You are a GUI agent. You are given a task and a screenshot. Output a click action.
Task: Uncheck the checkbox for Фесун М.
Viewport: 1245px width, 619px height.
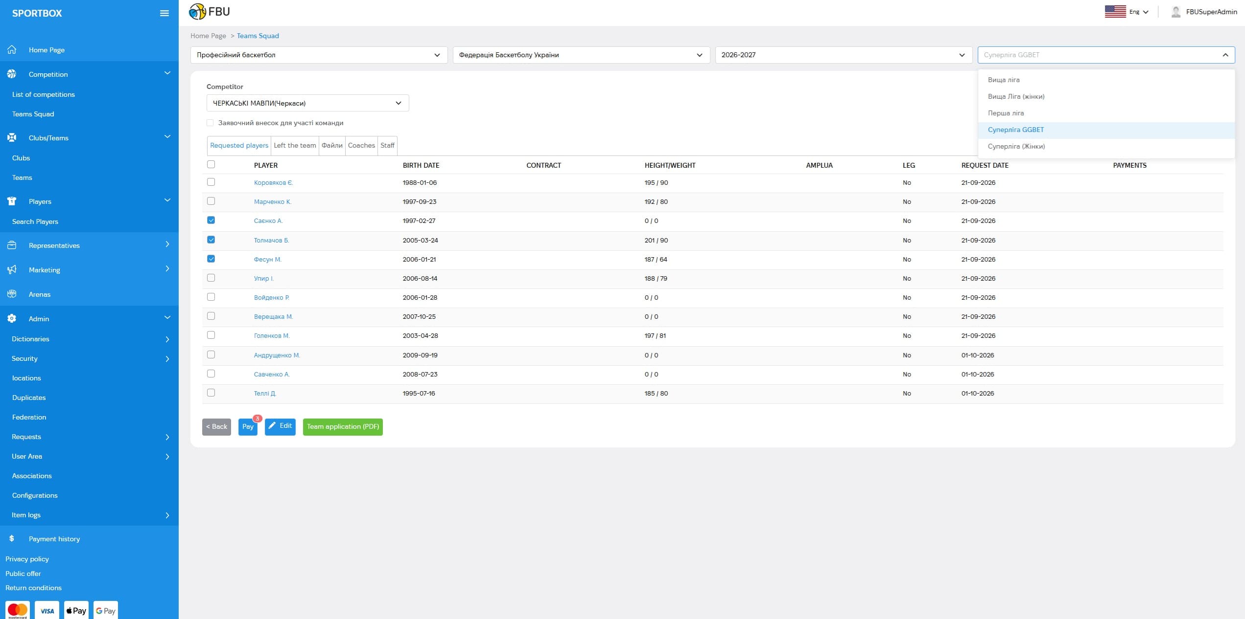tap(211, 259)
